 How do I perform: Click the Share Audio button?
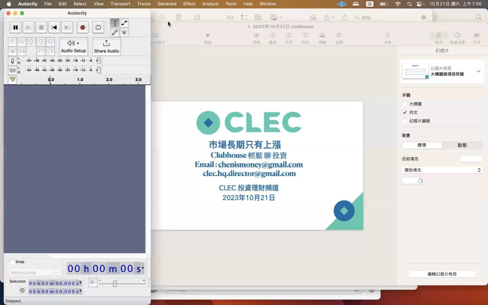(x=106, y=46)
